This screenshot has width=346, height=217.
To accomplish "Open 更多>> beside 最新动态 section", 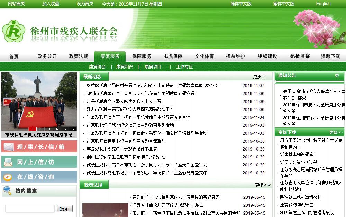I will (259, 76).
